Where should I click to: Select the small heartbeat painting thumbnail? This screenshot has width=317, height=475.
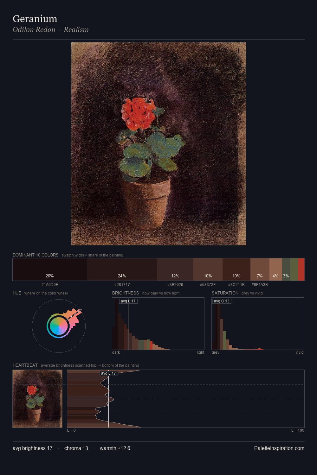pyautogui.click(x=37, y=399)
